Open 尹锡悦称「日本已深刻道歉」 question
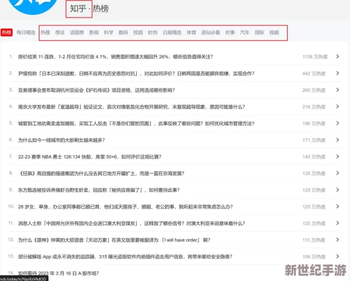 [x=136, y=74]
